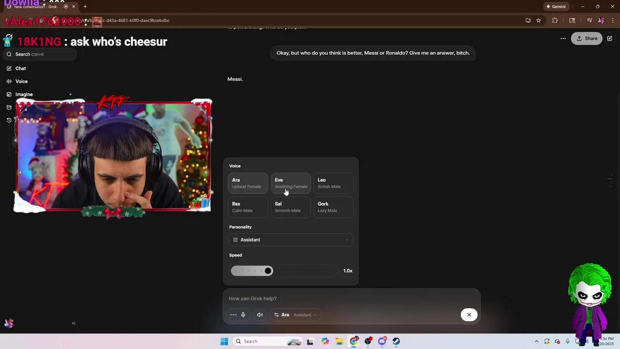
Task: Click the Share button
Action: (x=587, y=38)
